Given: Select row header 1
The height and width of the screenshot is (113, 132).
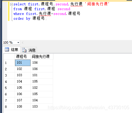Looking at the screenshot, I should (x=9, y=63).
